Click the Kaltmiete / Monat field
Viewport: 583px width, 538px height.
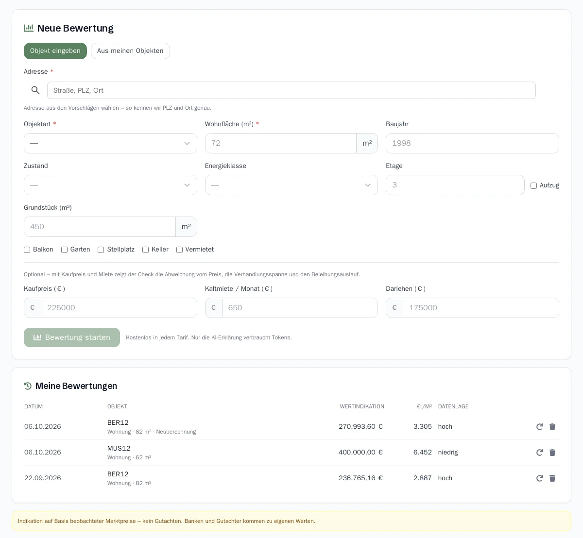point(300,308)
